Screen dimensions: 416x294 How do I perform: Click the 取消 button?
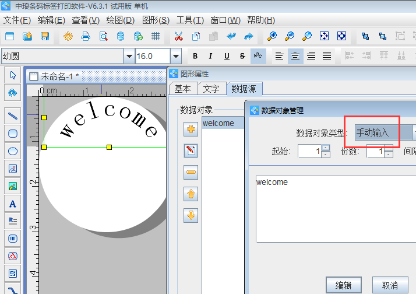[x=390, y=285]
